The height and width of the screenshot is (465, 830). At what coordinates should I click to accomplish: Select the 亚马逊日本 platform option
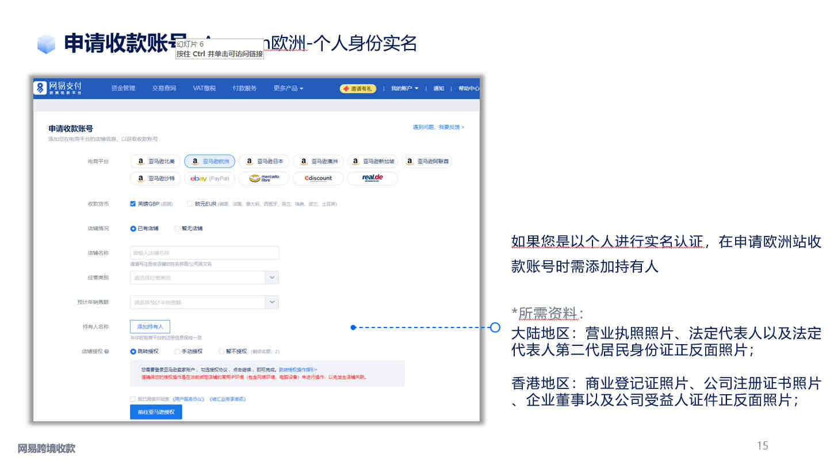coord(264,162)
